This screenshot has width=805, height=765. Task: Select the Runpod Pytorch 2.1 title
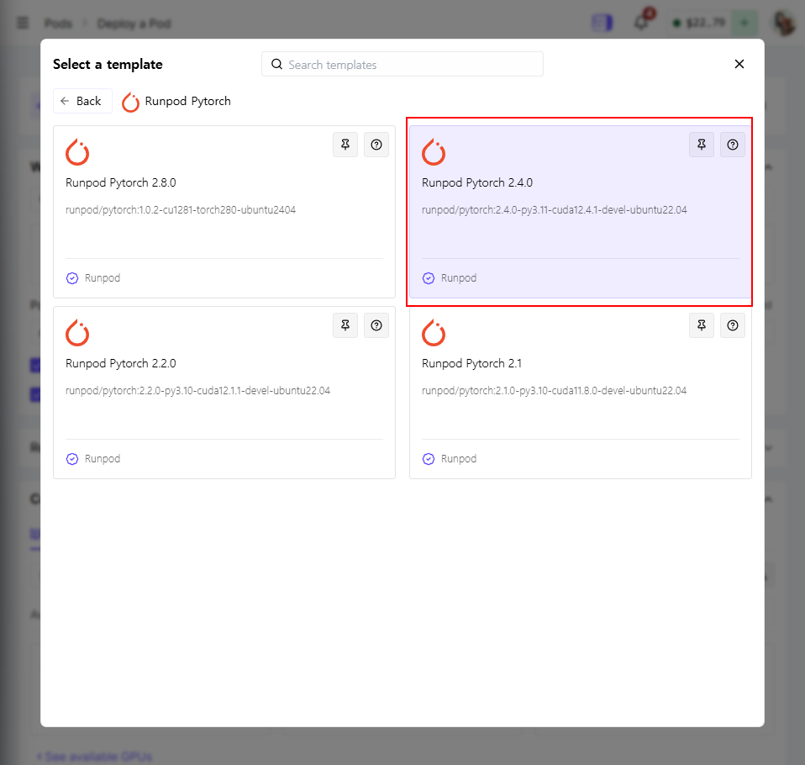tap(471, 364)
